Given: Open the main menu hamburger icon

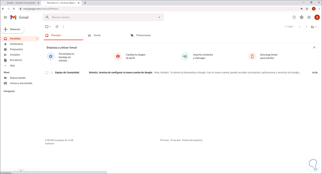Looking at the screenshot, I should [5, 17].
